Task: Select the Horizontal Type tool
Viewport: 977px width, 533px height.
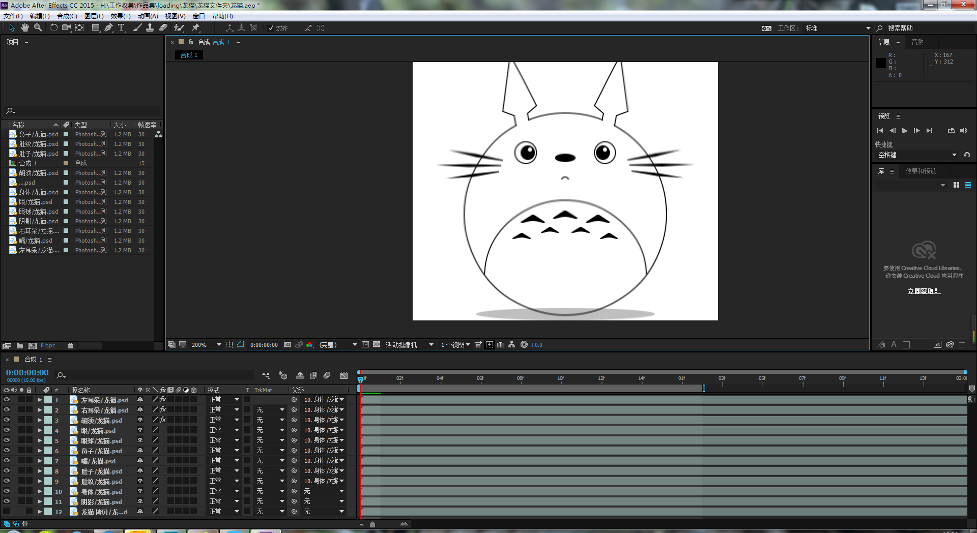Action: 121,28
